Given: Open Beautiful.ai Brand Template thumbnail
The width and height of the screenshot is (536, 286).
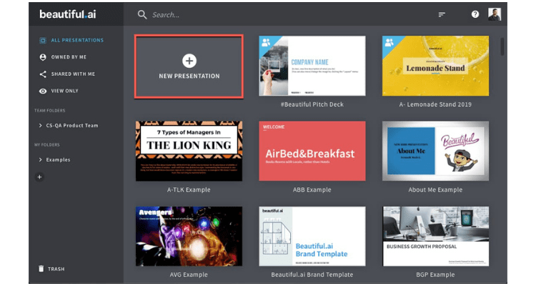Looking at the screenshot, I should [312, 236].
